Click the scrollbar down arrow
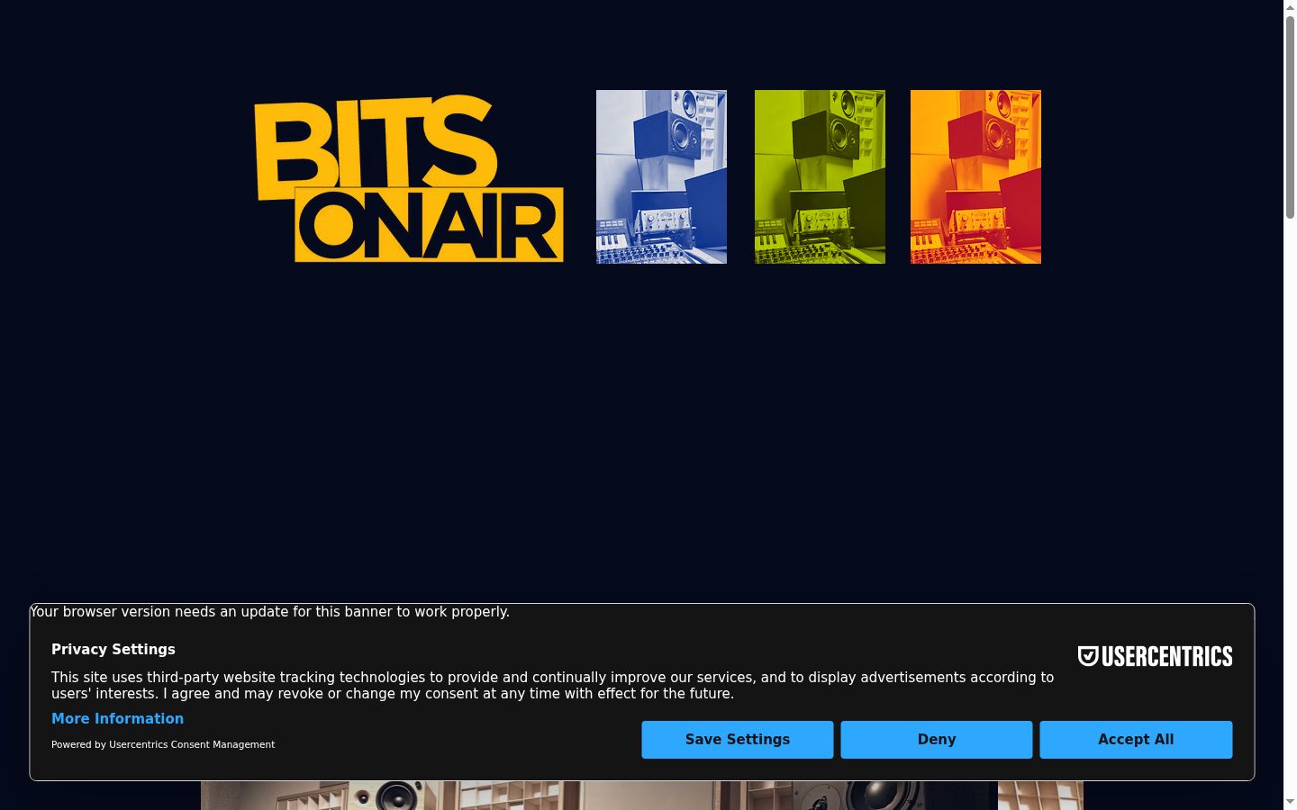The image size is (1297, 810). coord(1290,803)
